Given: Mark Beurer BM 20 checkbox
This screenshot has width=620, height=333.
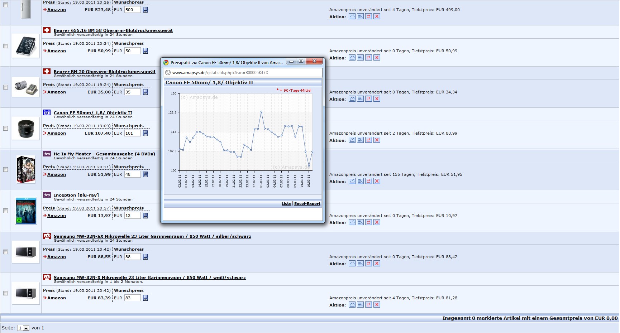Looking at the screenshot, I should tap(5, 87).
